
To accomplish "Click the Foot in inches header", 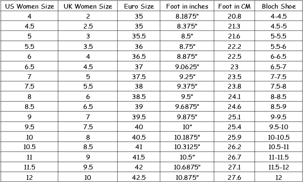I will pos(187,6).
